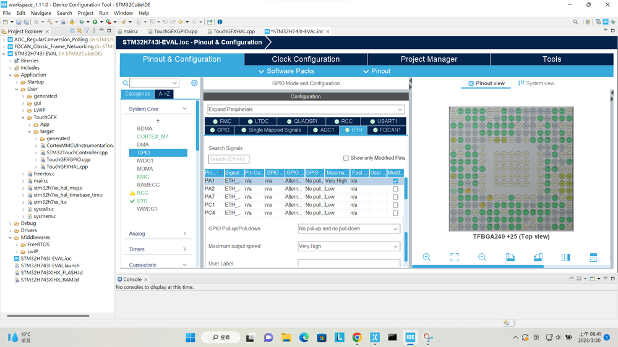The width and height of the screenshot is (618, 347).
Task: Check Modified checkbox for PA2
Action: (395, 189)
